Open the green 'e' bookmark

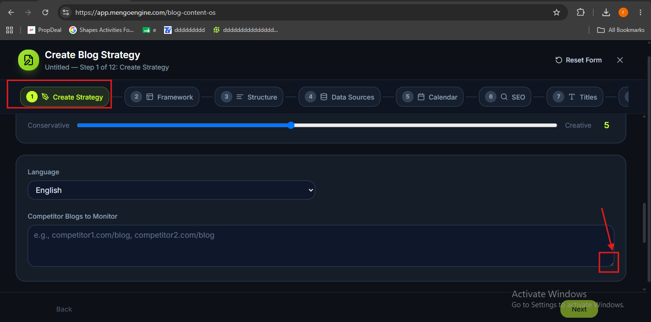[x=149, y=30]
